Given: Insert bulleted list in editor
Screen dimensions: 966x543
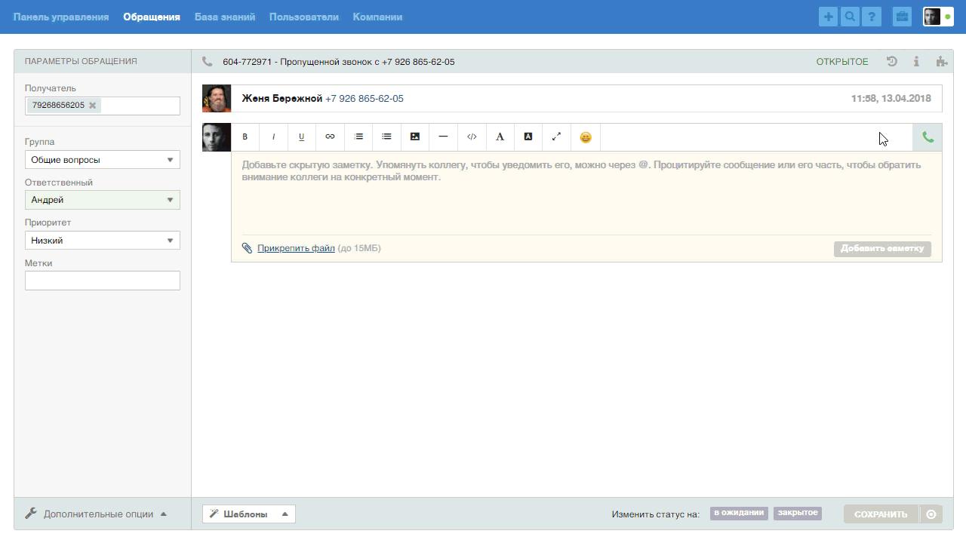Looking at the screenshot, I should tap(386, 137).
